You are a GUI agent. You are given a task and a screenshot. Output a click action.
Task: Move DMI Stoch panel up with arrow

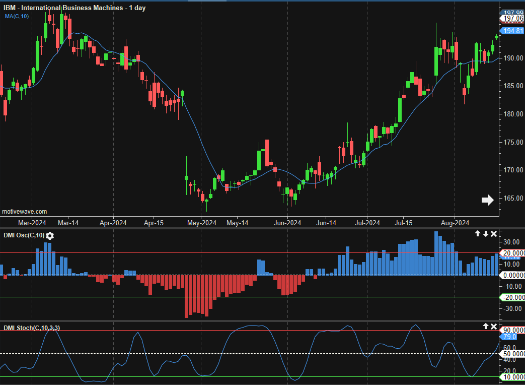click(485, 327)
